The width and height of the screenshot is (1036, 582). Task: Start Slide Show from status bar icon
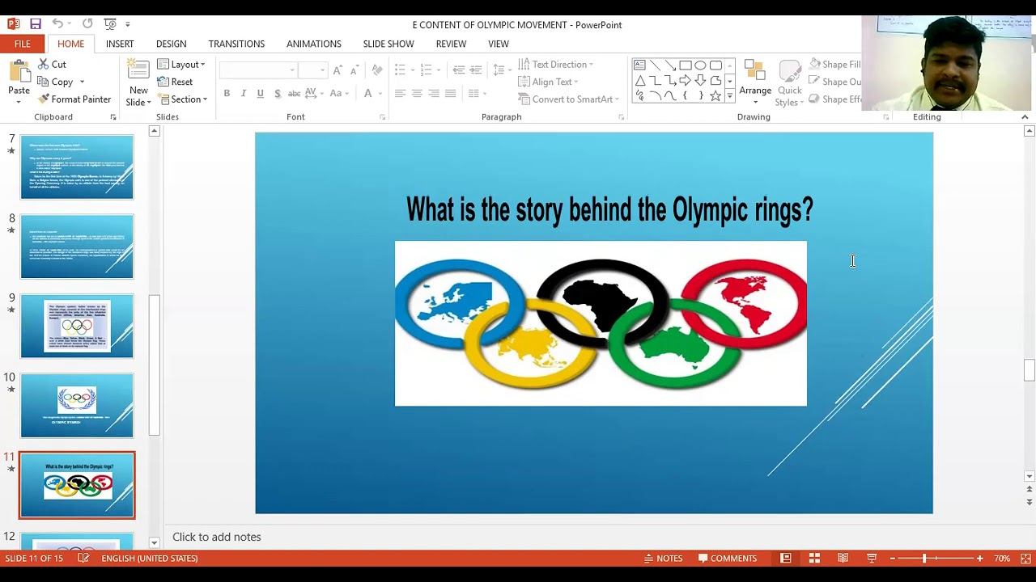(872, 559)
